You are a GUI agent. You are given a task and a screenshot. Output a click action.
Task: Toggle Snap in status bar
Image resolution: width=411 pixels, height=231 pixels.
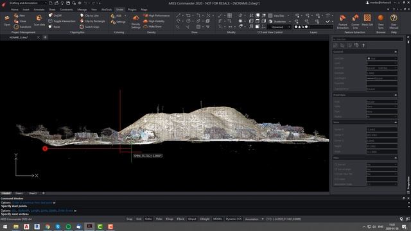pos(129,219)
